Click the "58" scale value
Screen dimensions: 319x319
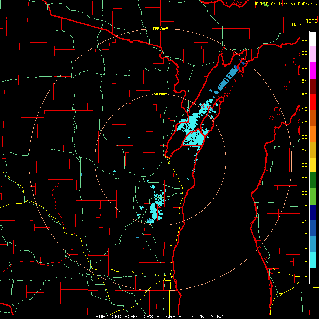(304, 67)
